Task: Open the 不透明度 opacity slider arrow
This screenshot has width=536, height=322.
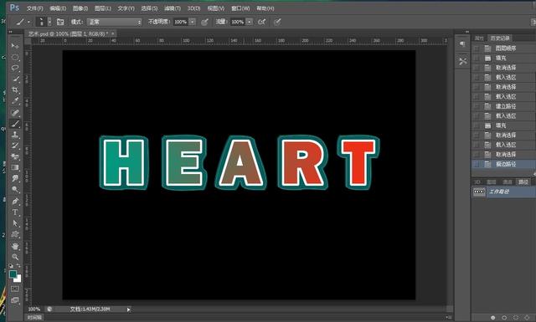Action: 193,22
